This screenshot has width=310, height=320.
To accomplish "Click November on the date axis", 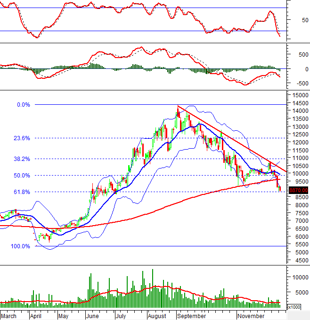I will pos(251,315).
